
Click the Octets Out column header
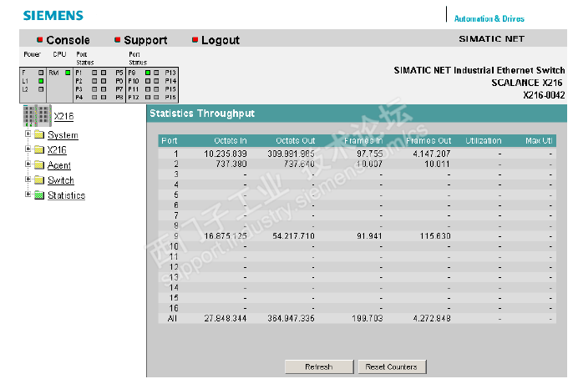296,141
